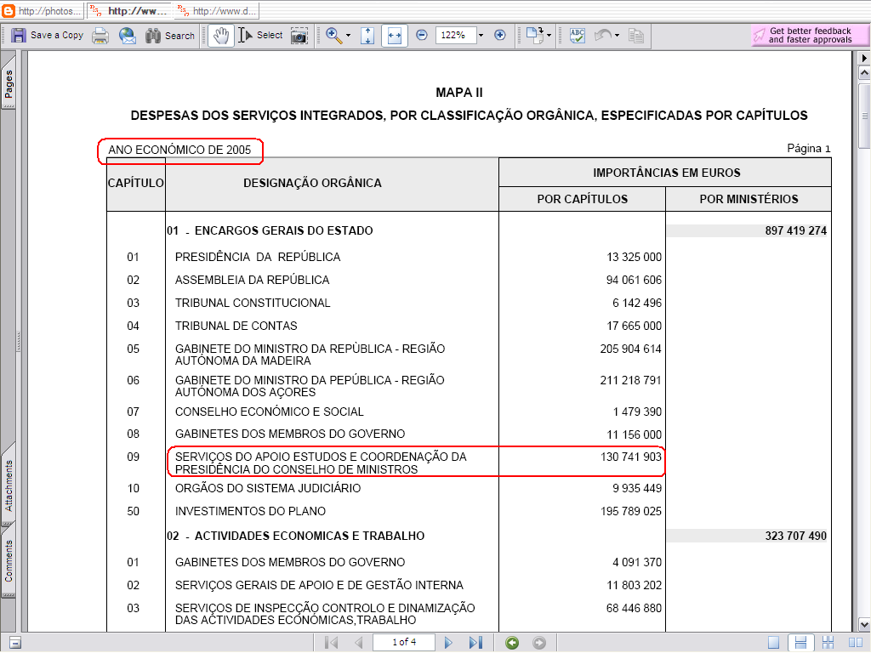Activate the Select text tool
Screen dimensions: 871x653
pos(260,36)
